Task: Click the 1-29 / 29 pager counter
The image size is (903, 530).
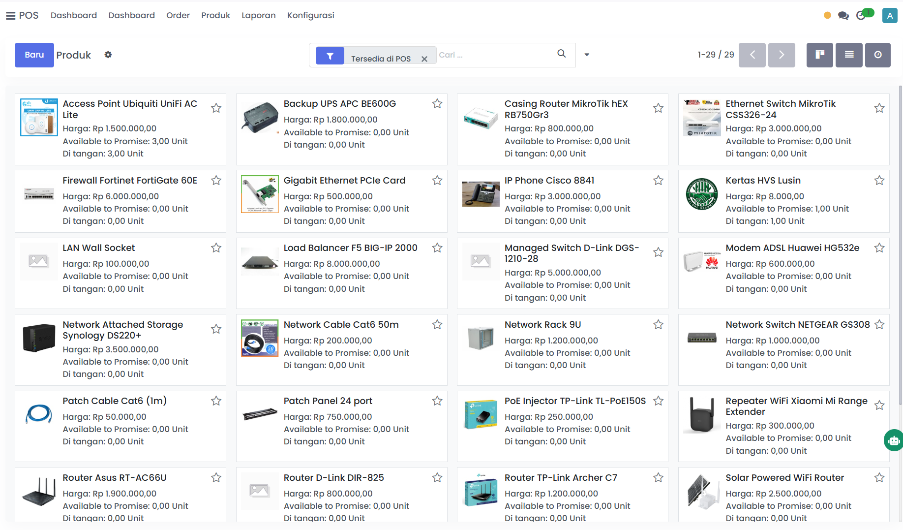Action: [716, 55]
